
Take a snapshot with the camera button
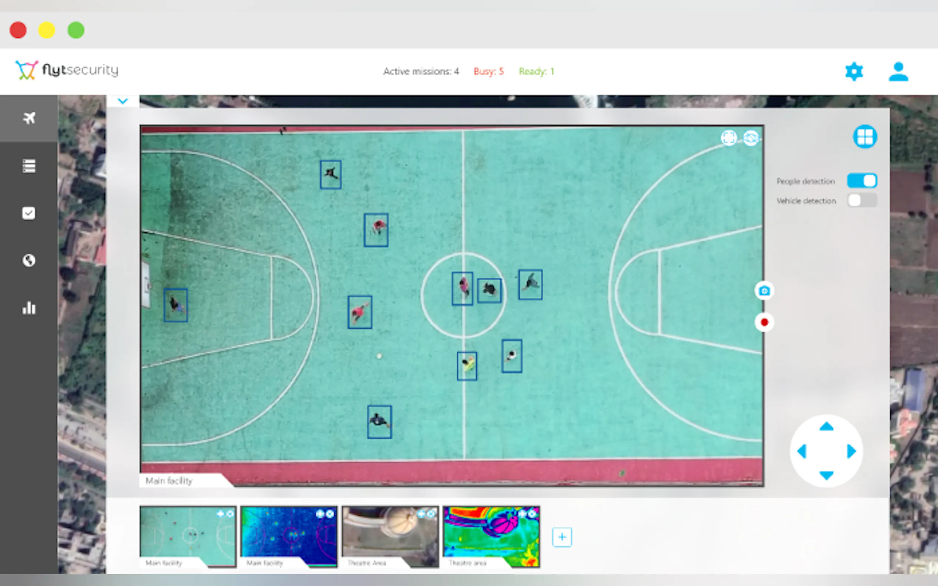[764, 291]
